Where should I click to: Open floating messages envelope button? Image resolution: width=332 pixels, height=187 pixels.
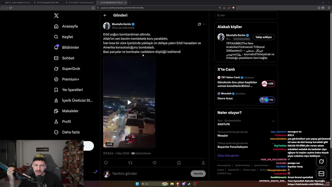tap(321, 173)
